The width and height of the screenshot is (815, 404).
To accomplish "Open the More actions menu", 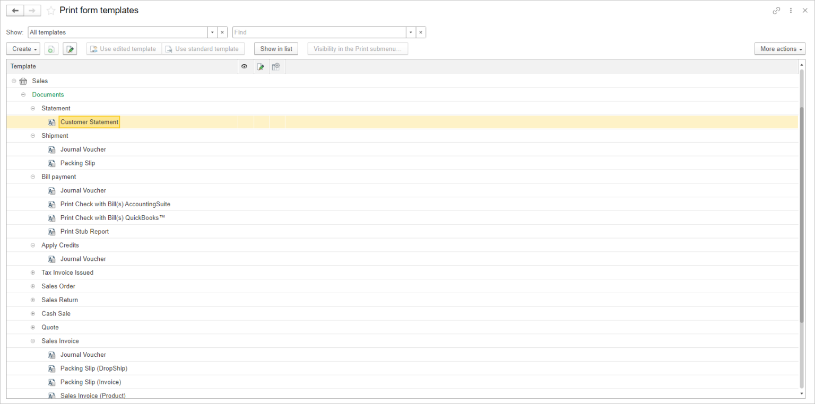I will [x=779, y=48].
